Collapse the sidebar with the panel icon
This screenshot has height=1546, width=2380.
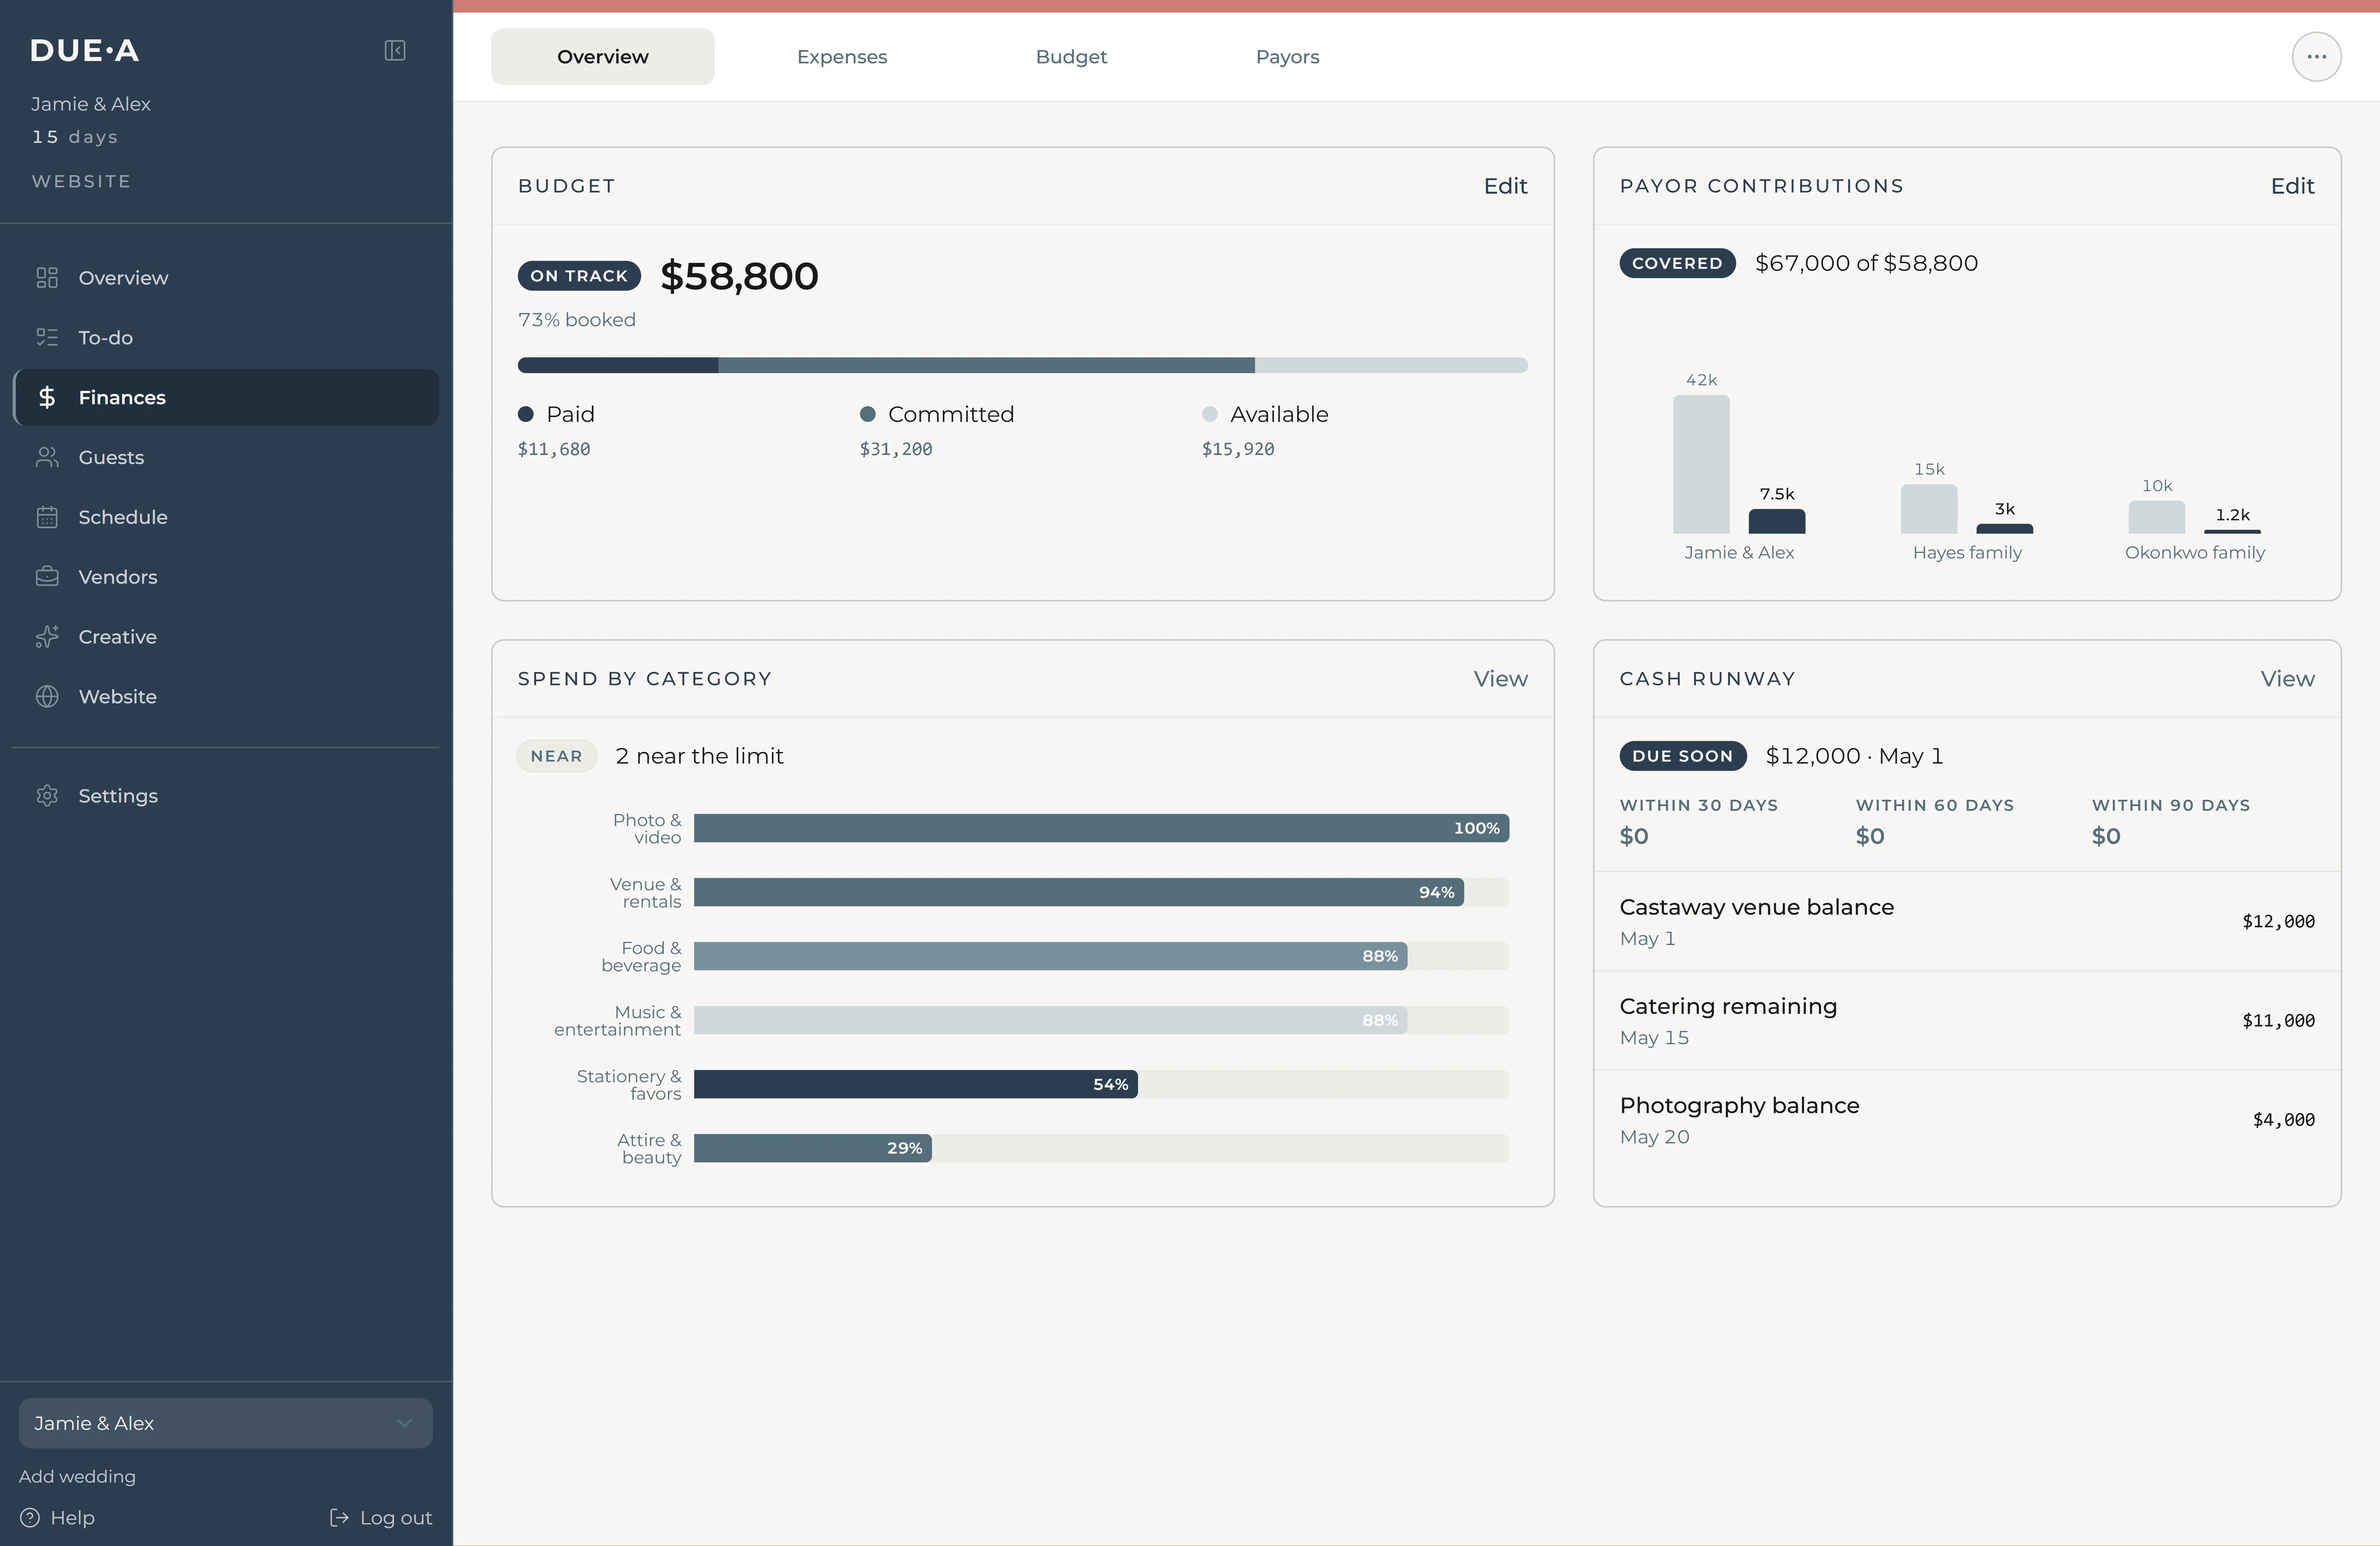(395, 50)
